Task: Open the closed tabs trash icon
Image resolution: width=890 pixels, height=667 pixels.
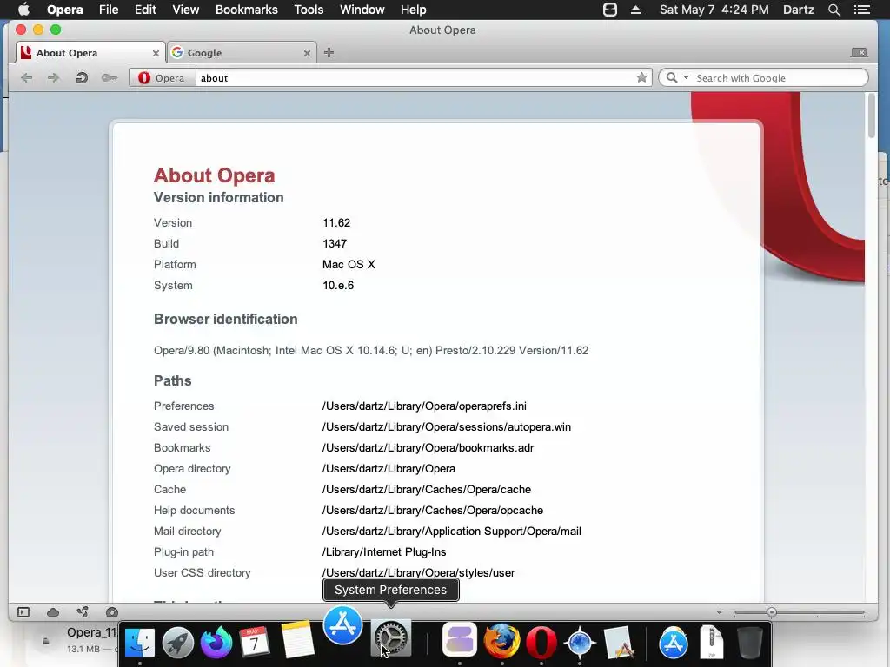Action: [x=859, y=53]
